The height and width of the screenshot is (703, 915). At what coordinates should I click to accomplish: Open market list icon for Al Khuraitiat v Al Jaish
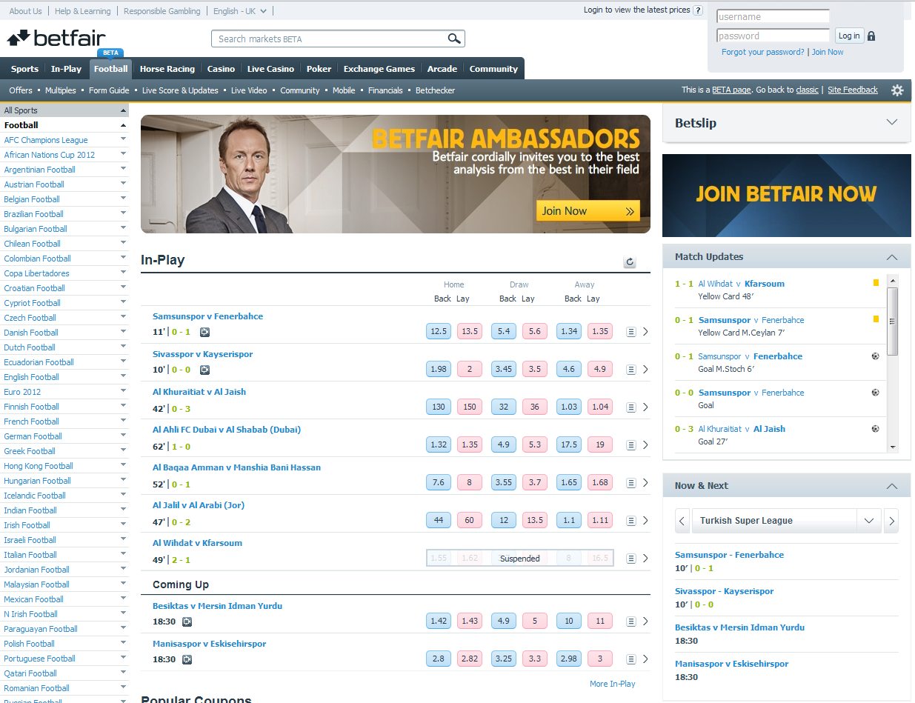630,407
